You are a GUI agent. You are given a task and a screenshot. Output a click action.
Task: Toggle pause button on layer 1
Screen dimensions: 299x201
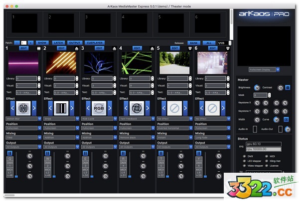(x=10, y=153)
